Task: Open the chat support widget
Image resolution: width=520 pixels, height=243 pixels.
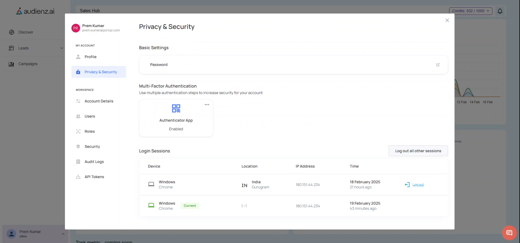Action: [x=509, y=233]
